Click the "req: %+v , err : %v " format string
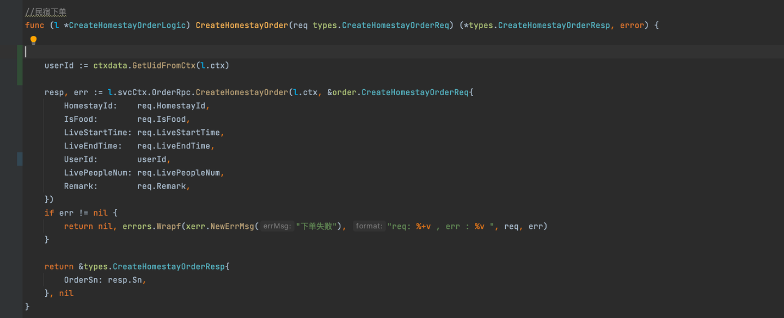Screen dimensions: 784x318 [x=440, y=226]
